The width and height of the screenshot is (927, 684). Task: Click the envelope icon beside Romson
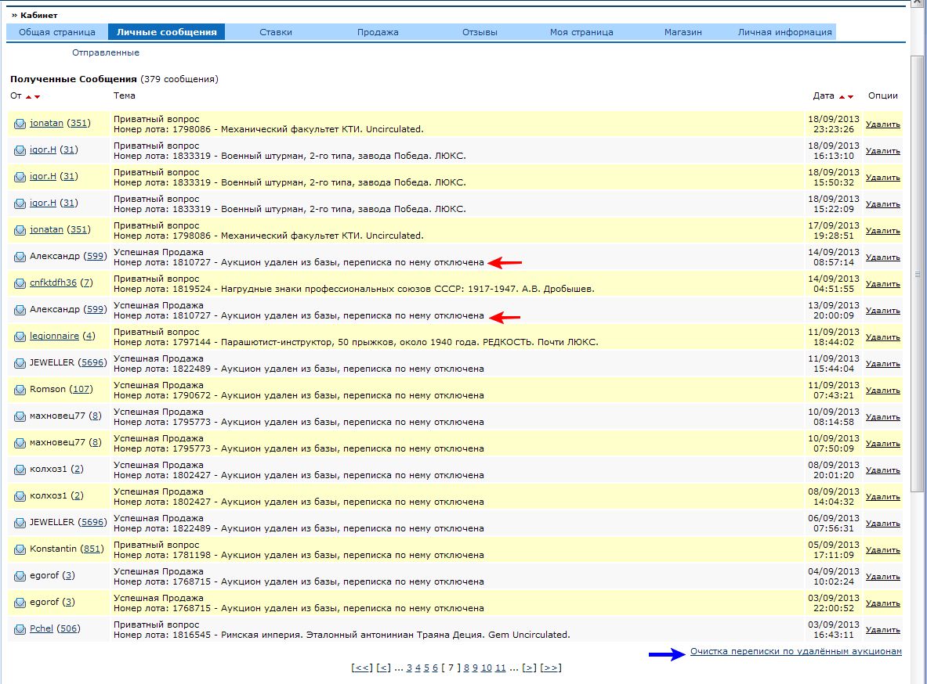pyautogui.click(x=20, y=390)
